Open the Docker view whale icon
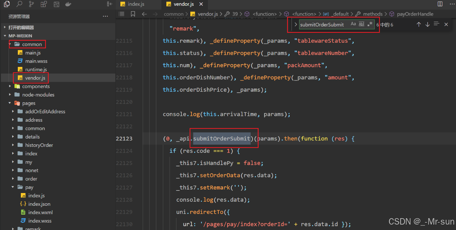Image resolution: width=456 pixels, height=230 pixels. (x=68, y=4)
